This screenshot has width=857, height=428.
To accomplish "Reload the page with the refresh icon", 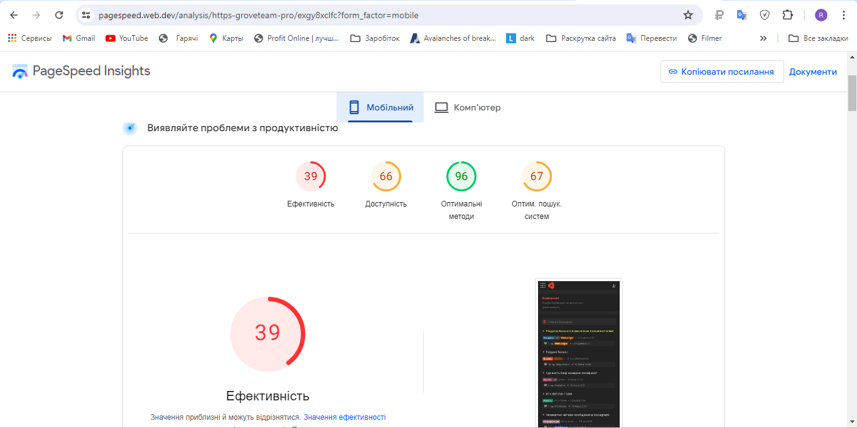I will 59,15.
